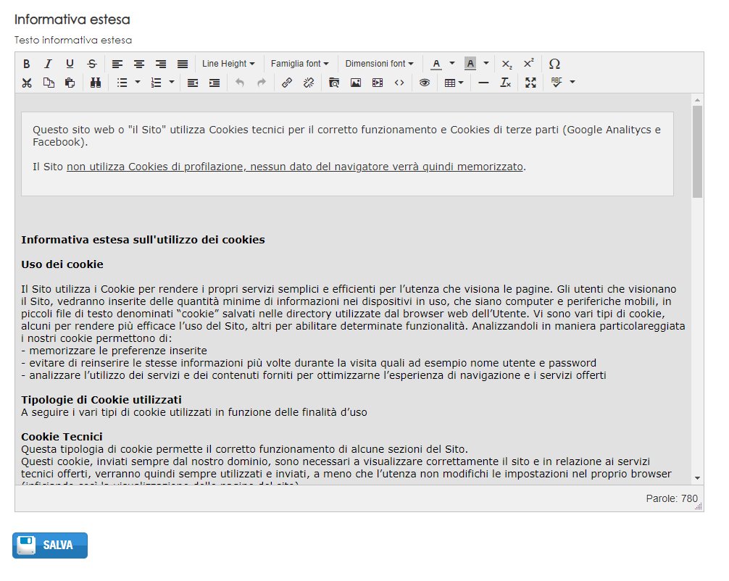Toggle strikethrough formatting

pyautogui.click(x=91, y=64)
